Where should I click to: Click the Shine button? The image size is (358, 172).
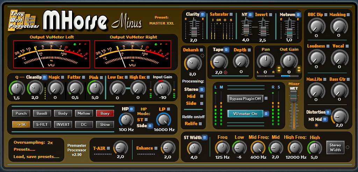[105, 124]
